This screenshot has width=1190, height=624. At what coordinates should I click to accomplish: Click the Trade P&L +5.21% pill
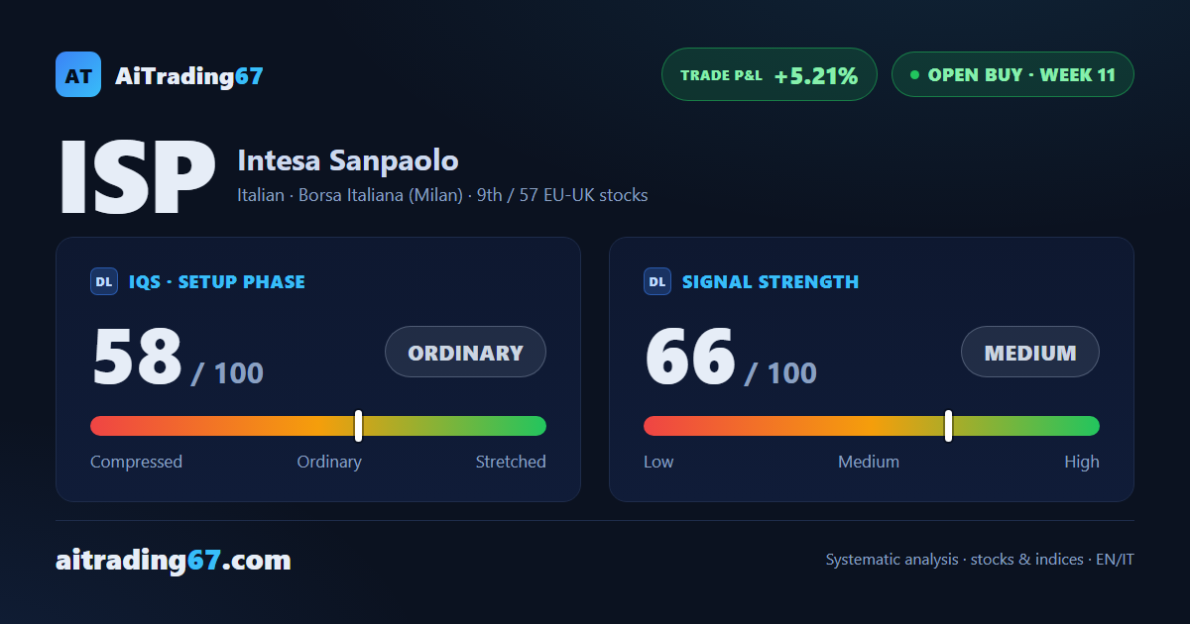tap(770, 74)
